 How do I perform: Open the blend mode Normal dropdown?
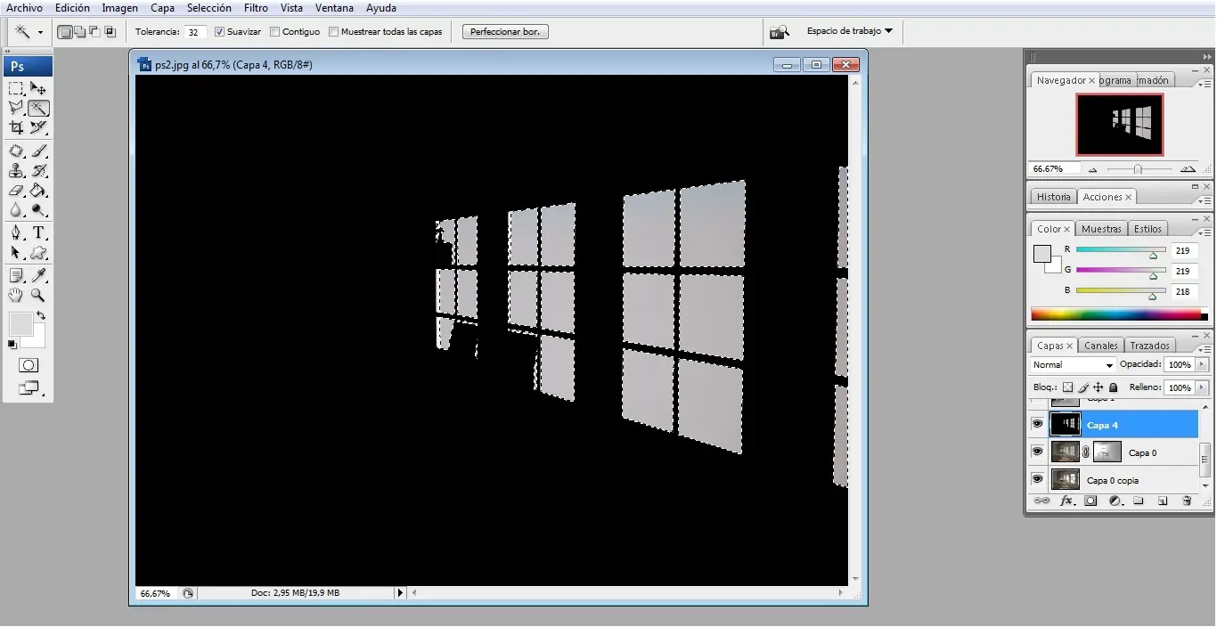click(1073, 365)
